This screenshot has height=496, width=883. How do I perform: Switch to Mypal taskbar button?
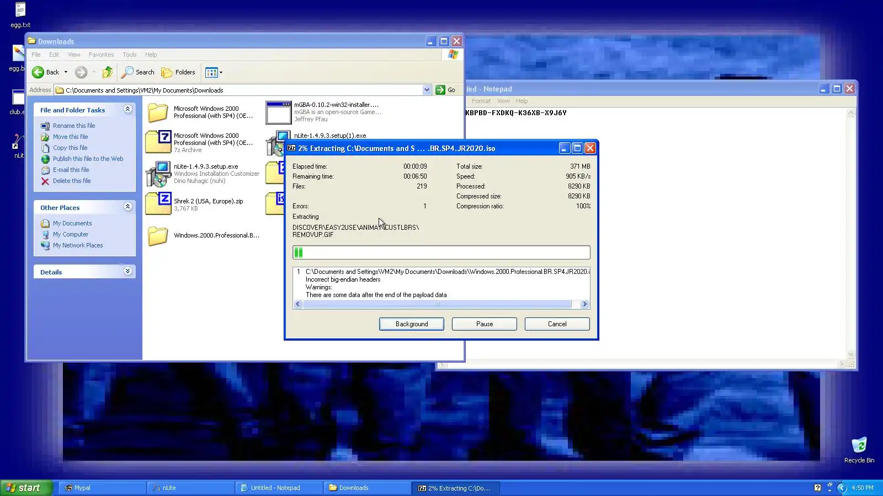pyautogui.click(x=103, y=488)
